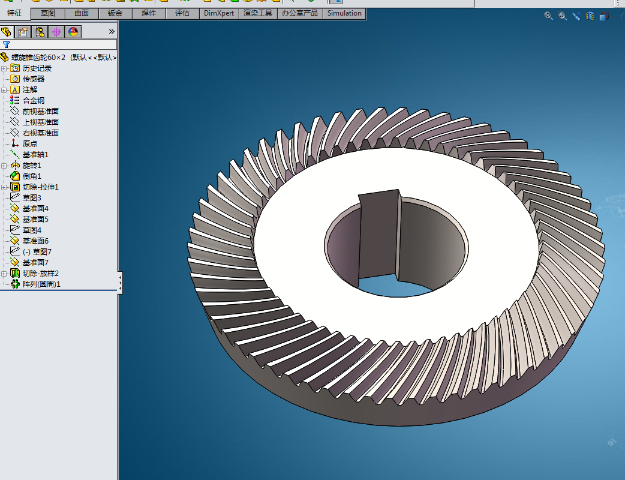This screenshot has width=625, height=480.
Task: Click the 草图3 sketch icon
Action: tap(15, 197)
